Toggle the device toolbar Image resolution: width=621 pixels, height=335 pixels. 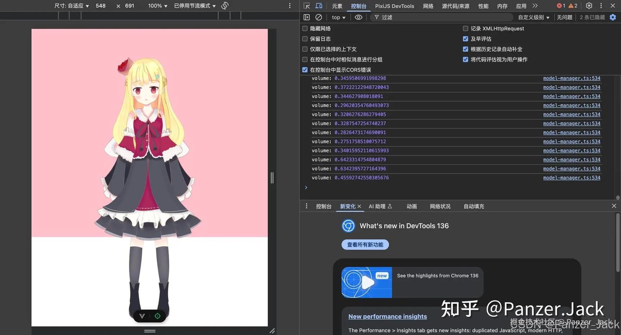[318, 5]
